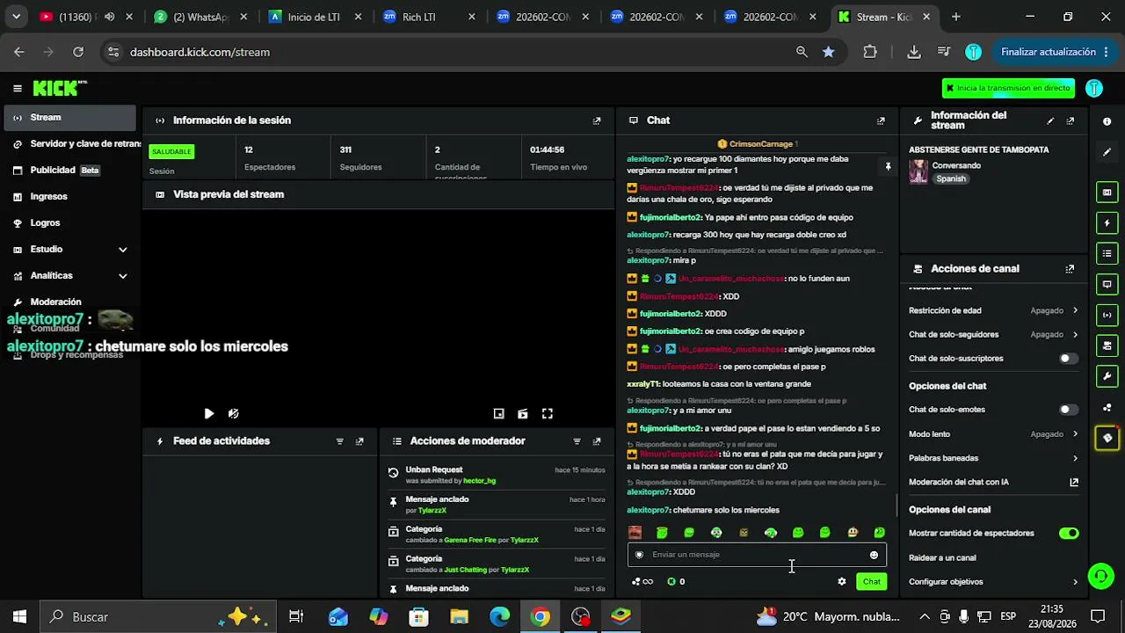Switch the preview to theater mode
The width and height of the screenshot is (1125, 633).
(x=523, y=413)
